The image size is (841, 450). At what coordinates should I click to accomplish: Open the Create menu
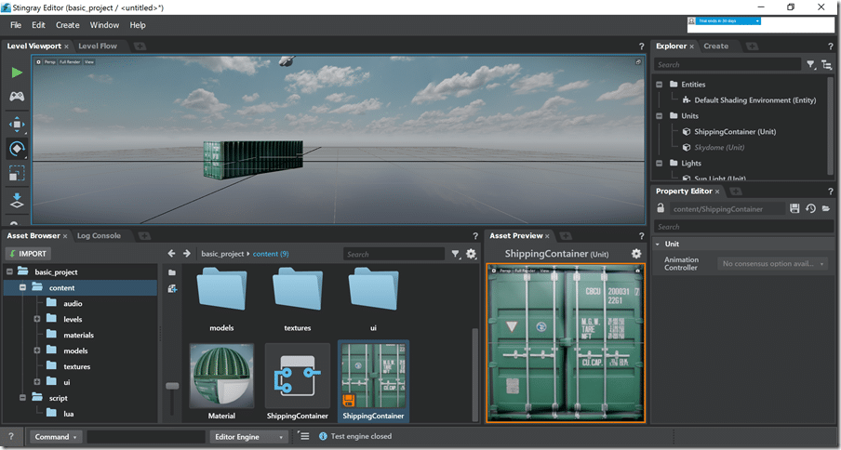click(x=67, y=25)
